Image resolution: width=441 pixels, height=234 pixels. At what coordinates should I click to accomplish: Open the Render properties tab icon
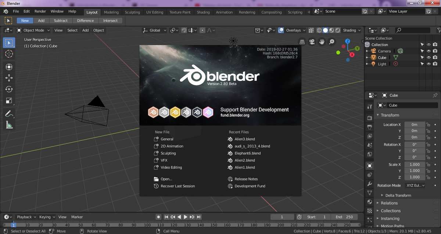pos(370,118)
